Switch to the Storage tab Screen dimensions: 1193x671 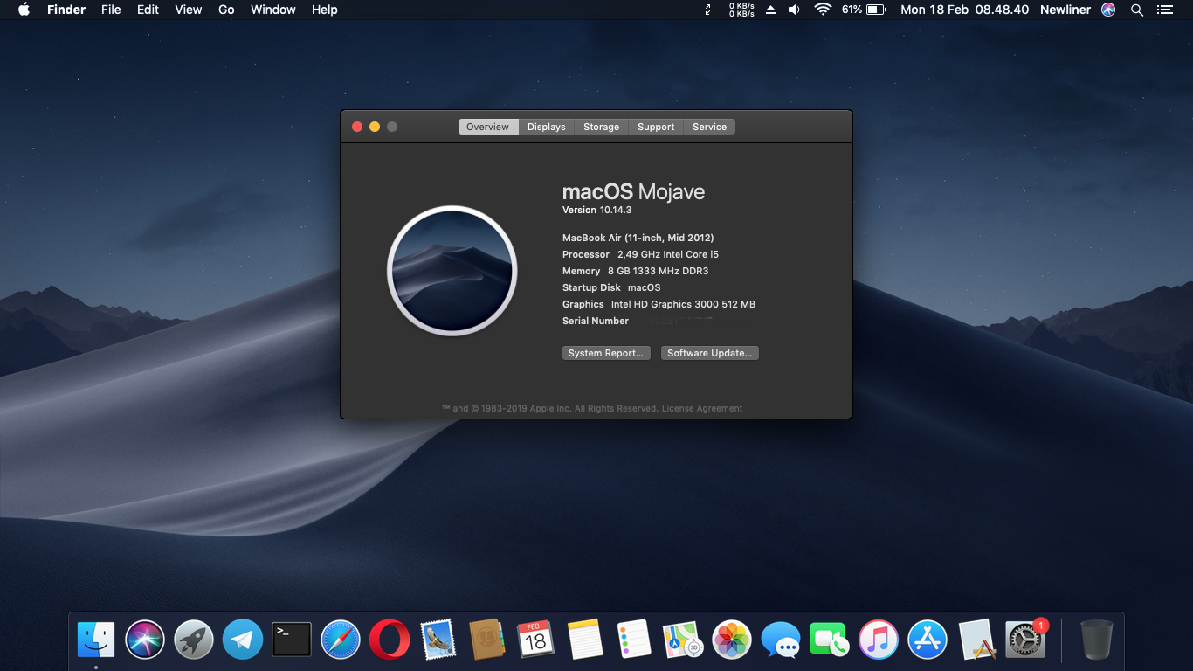pos(602,127)
